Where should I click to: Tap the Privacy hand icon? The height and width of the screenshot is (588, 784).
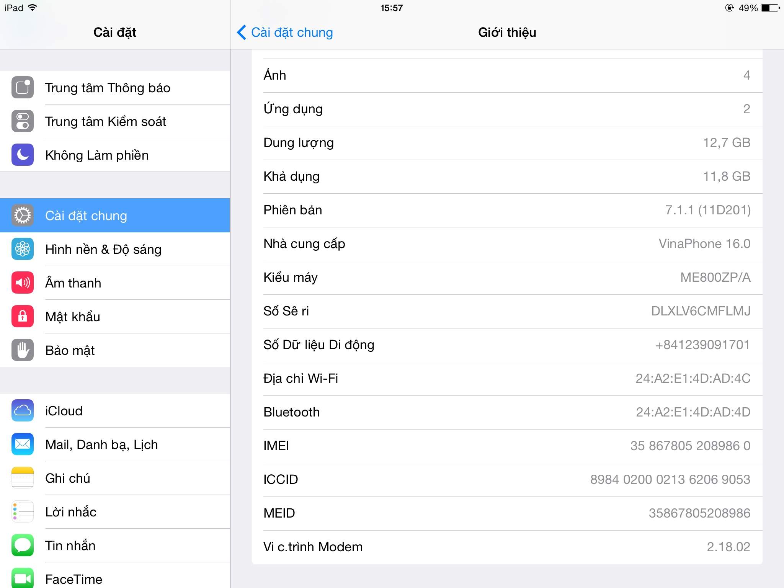point(23,350)
